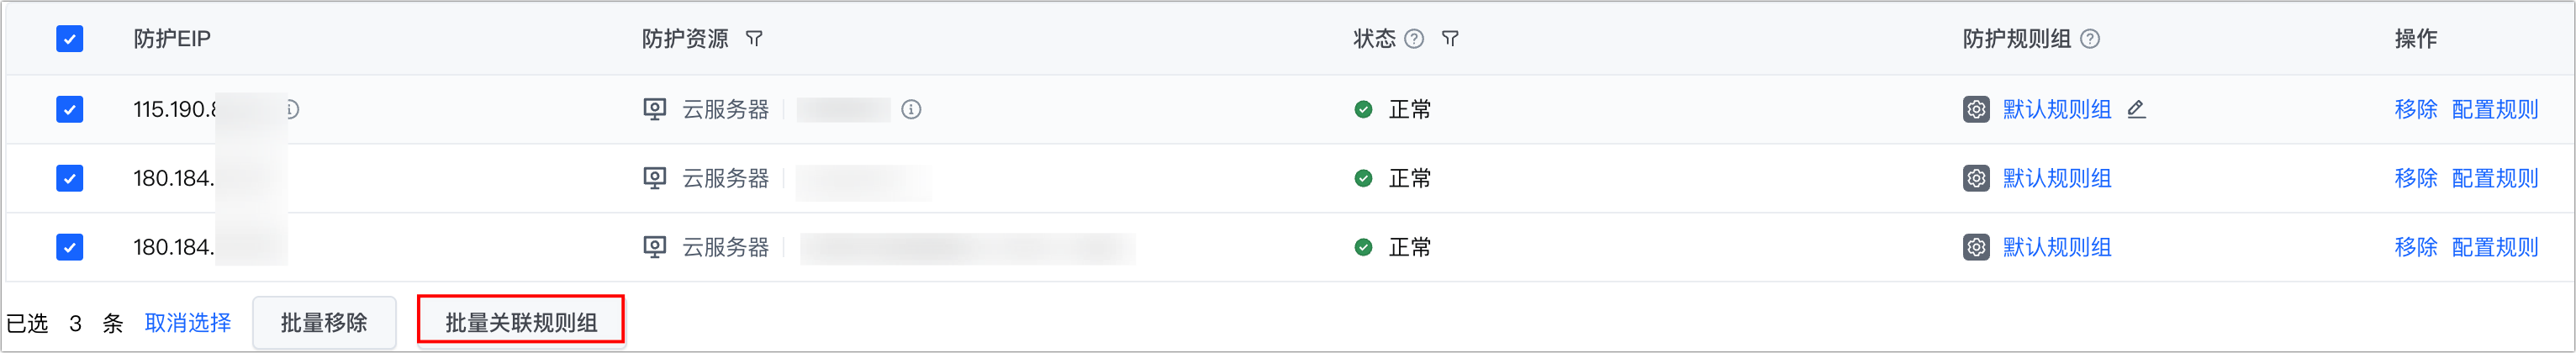Click the filter icon beside 防护资源
The width and height of the screenshot is (2576, 353).
click(x=755, y=39)
